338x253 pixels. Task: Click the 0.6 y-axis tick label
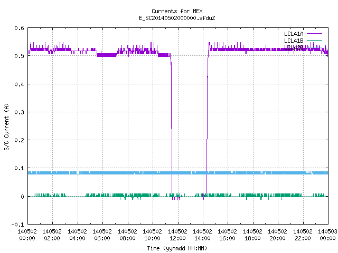tap(19, 28)
